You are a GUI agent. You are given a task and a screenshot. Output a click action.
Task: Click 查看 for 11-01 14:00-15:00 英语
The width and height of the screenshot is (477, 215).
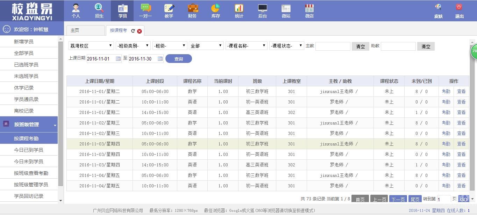tap(461, 113)
